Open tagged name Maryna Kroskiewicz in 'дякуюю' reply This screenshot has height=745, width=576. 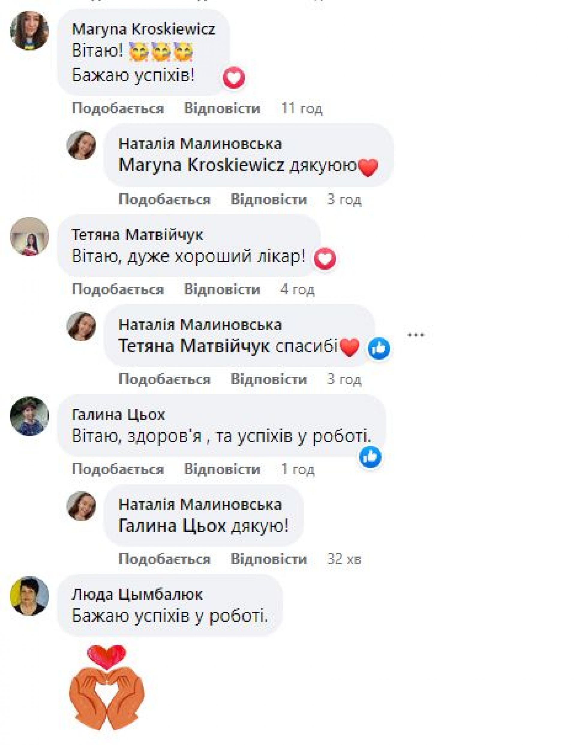(202, 166)
